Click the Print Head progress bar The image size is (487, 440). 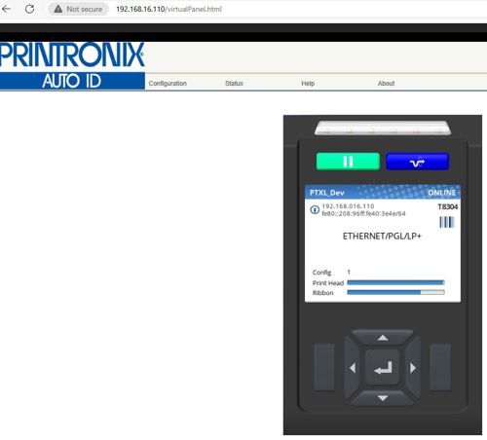click(395, 282)
